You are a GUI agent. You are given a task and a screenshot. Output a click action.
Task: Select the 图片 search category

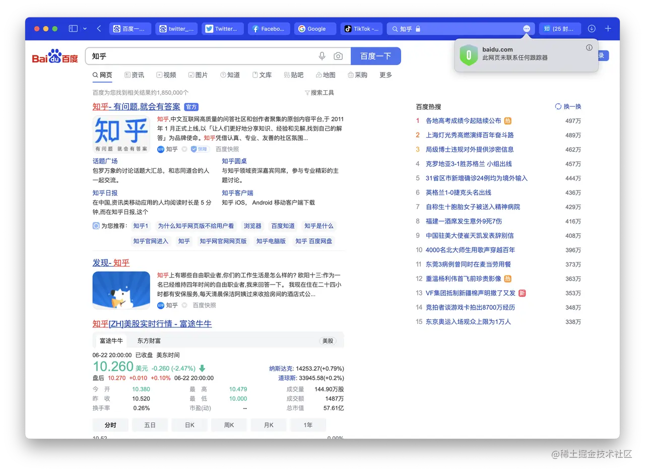coord(198,75)
